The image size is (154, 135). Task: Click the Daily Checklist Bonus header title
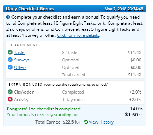pos(30,9)
